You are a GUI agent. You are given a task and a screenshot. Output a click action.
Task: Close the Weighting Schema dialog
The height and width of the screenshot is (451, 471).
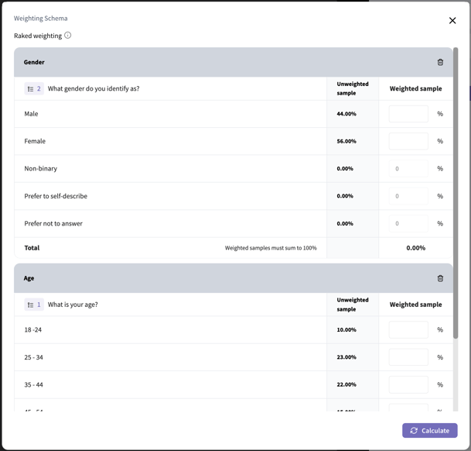point(452,20)
